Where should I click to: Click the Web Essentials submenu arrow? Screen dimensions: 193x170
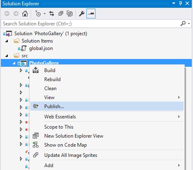(179, 117)
